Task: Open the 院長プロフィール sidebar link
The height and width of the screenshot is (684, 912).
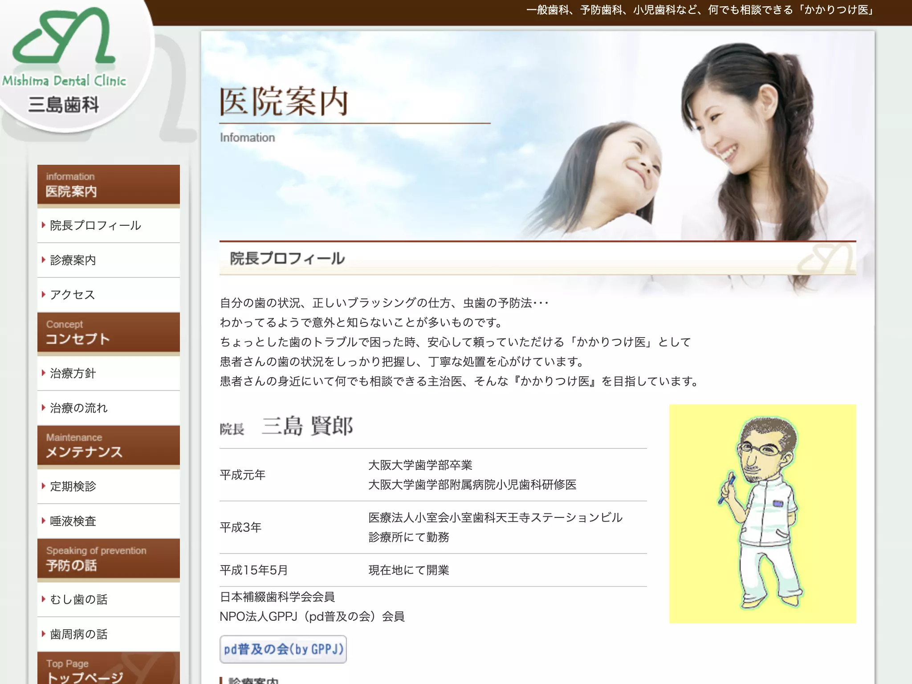Action: 109,225
